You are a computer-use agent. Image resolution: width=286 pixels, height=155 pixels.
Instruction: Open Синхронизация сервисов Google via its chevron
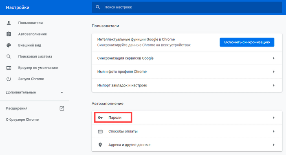click(274, 58)
